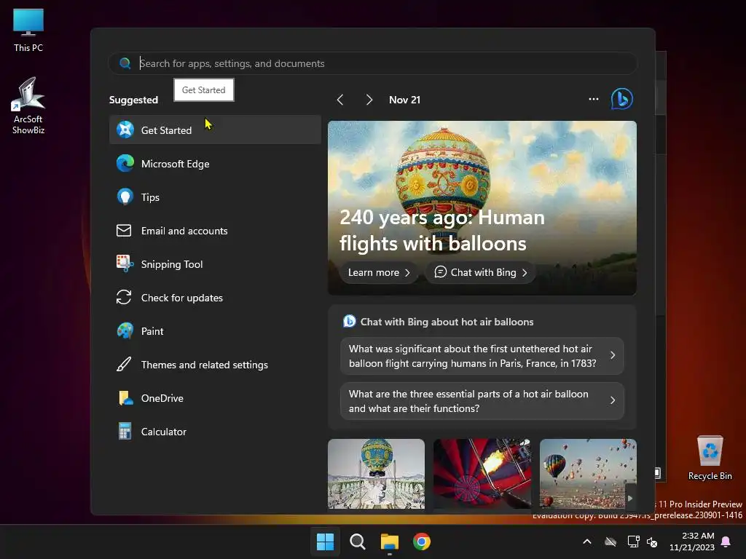The height and width of the screenshot is (559, 746).
Task: Open the ArcSoft ShowBiz desktop shortcut
Action: click(28, 106)
